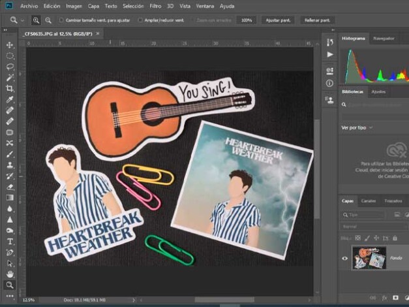Add a layer mask from Layers panel

[396, 298]
